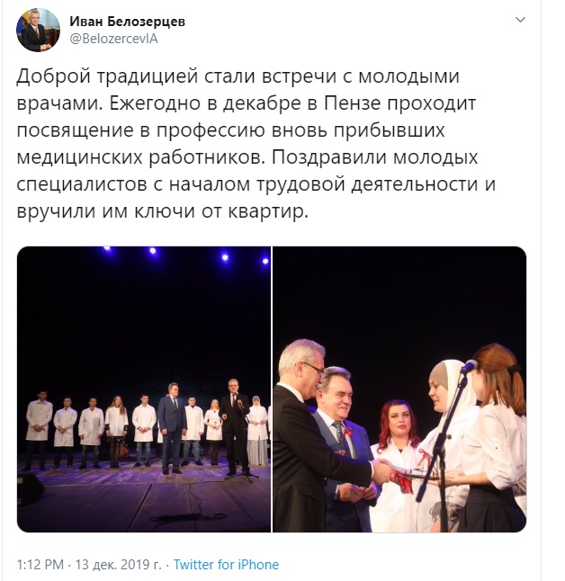The height and width of the screenshot is (581, 565).
Task: Click the stage spotlights in left photo
Action: [x=185, y=255]
